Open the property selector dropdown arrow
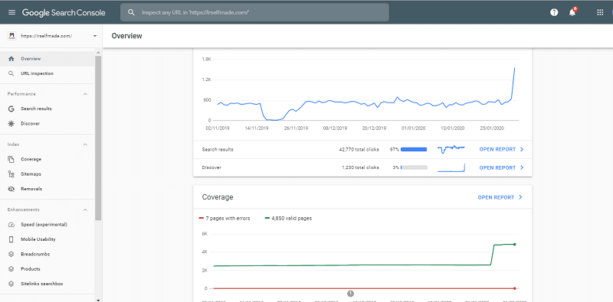 pyautogui.click(x=94, y=36)
